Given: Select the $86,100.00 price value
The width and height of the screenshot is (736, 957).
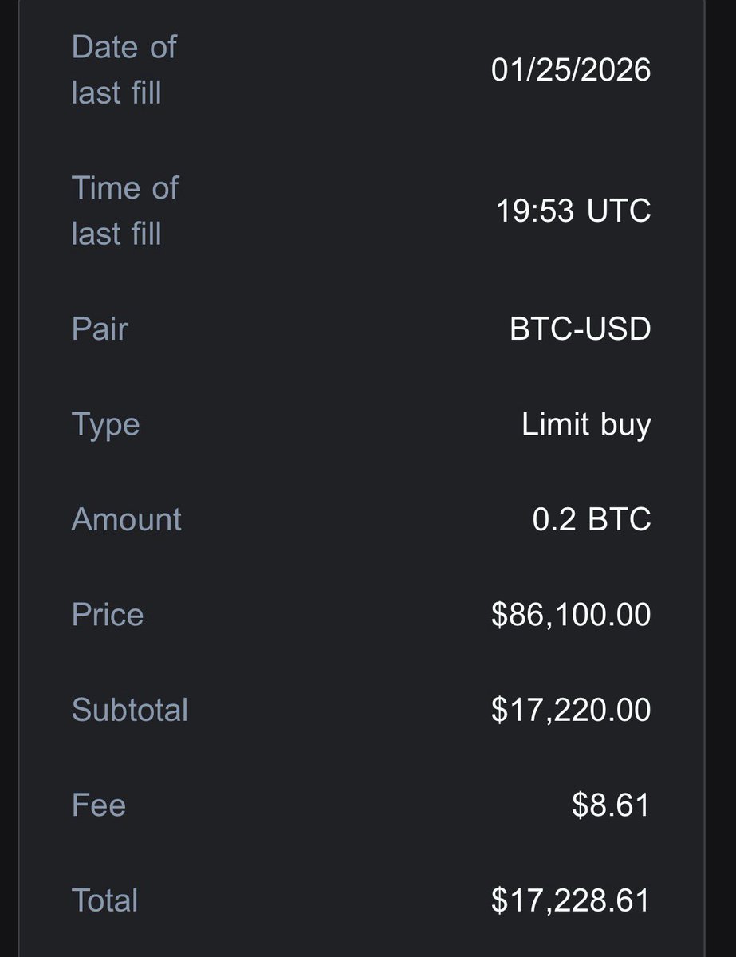Looking at the screenshot, I should pyautogui.click(x=571, y=615).
